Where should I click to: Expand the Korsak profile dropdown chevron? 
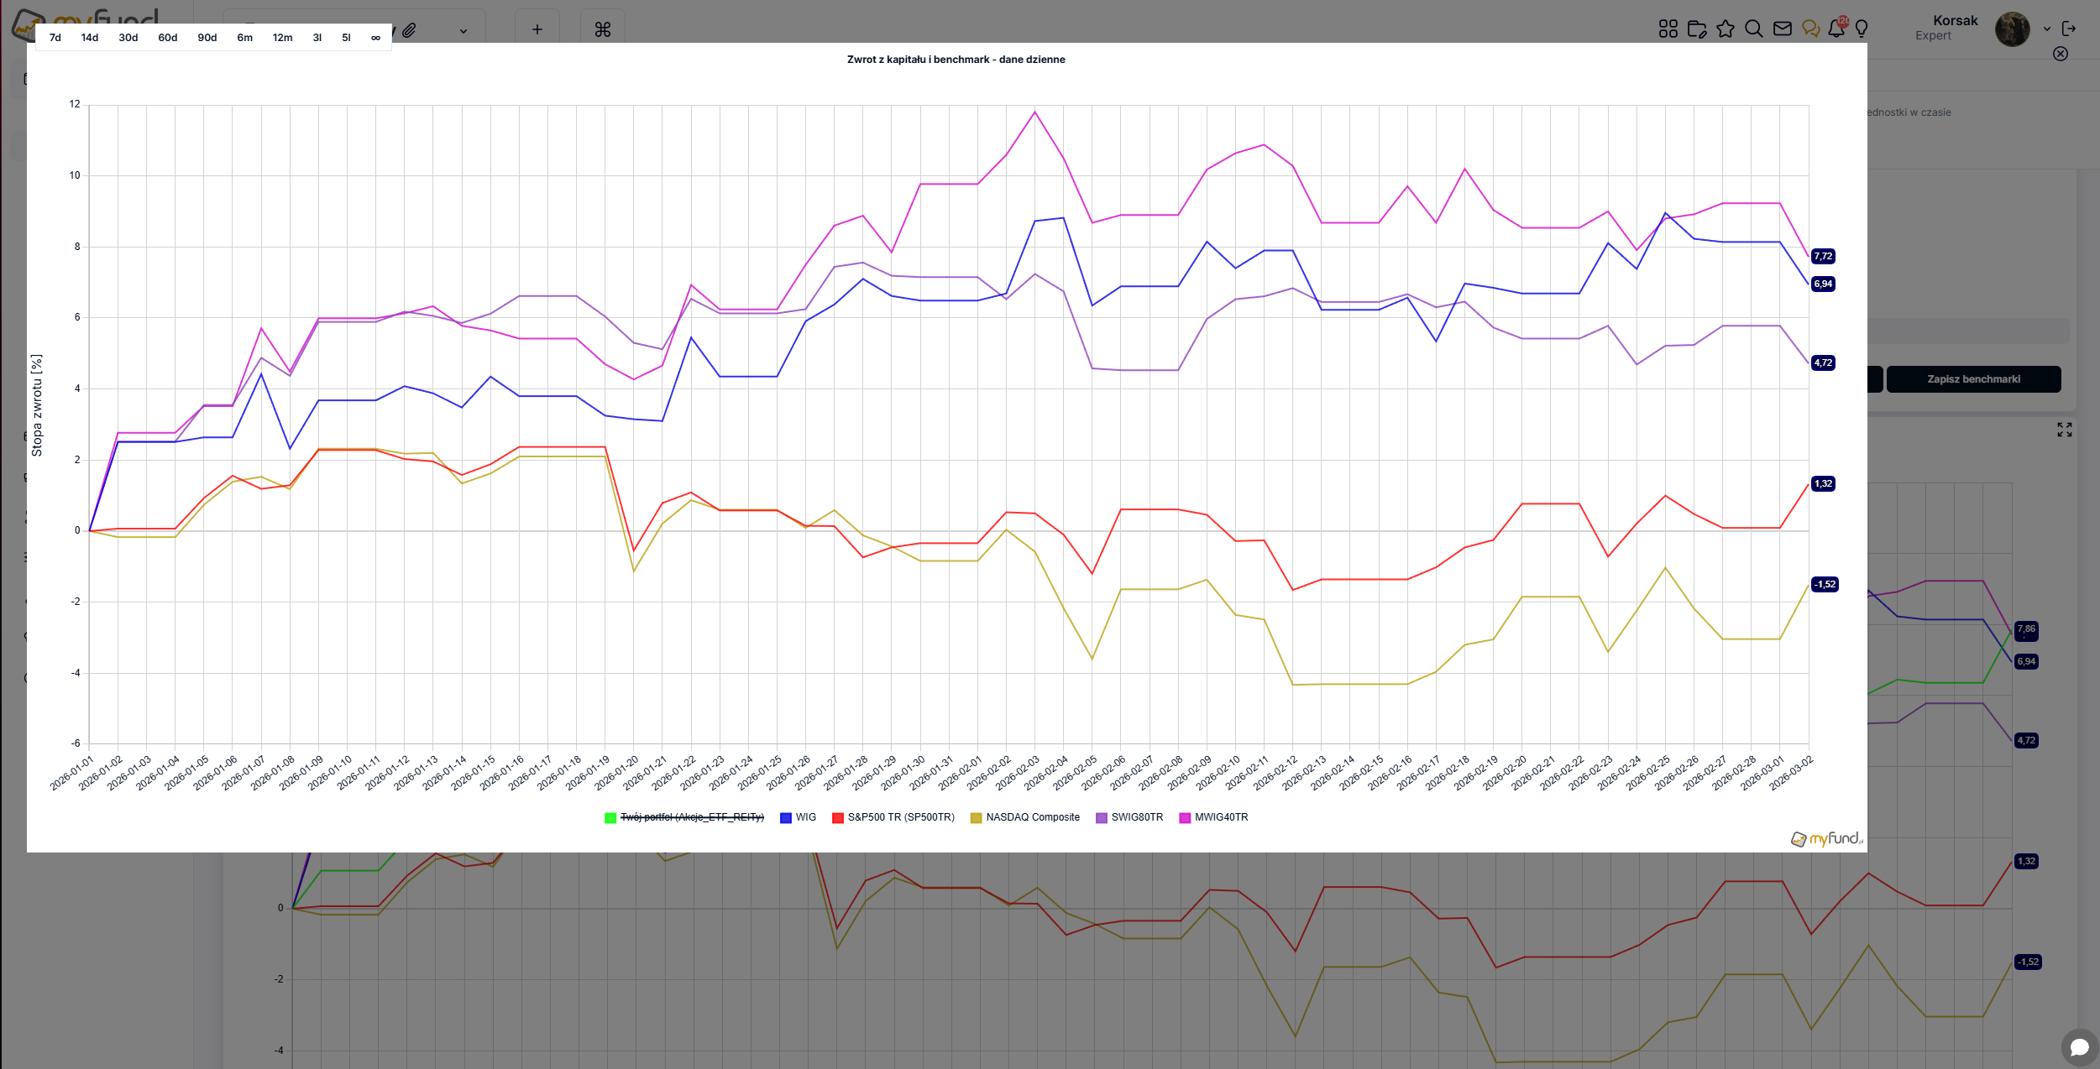tap(2047, 29)
